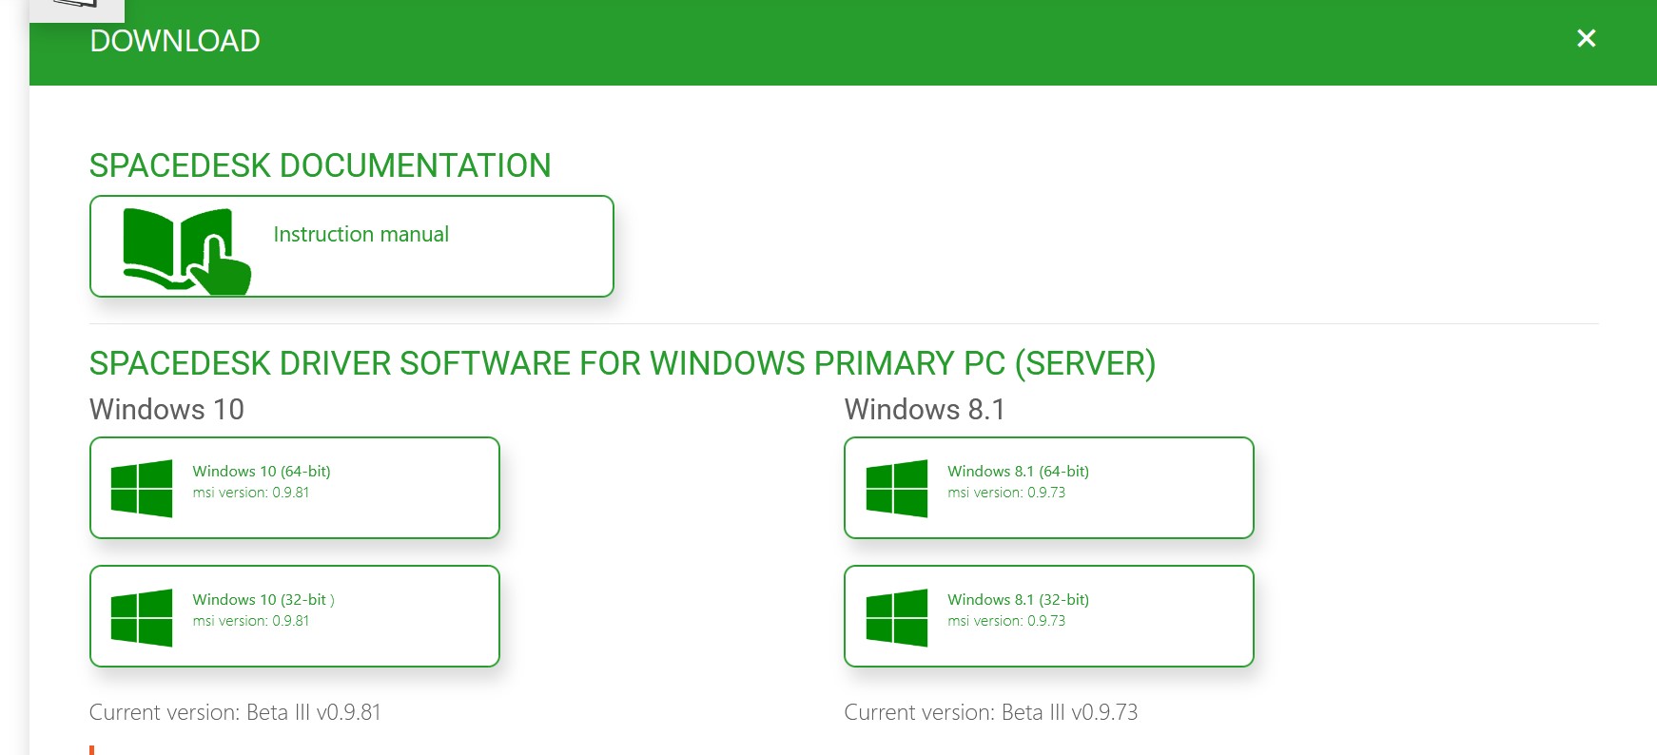Click msi version 0.9.81 under Windows 10 32-bit
The width and height of the screenshot is (1657, 755).
[x=251, y=621]
